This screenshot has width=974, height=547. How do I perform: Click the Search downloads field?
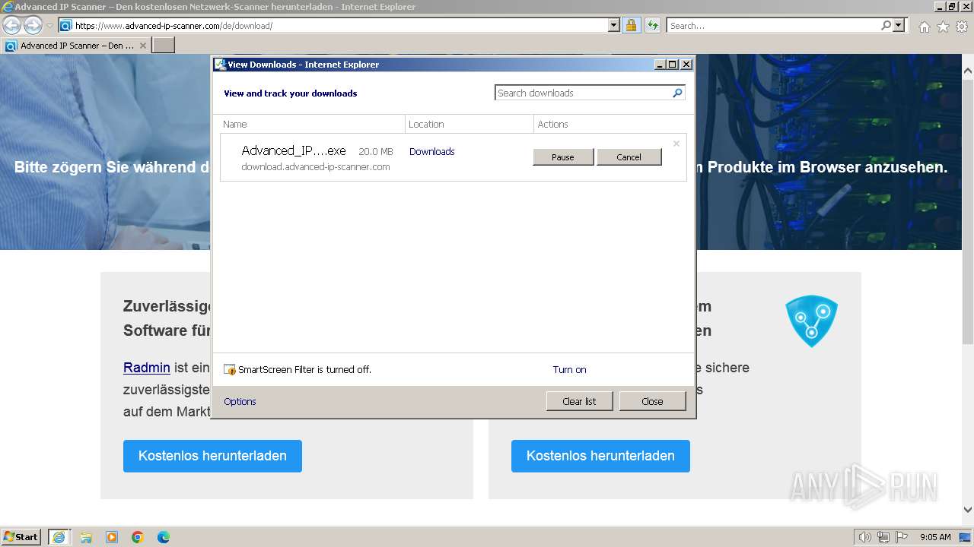583,93
